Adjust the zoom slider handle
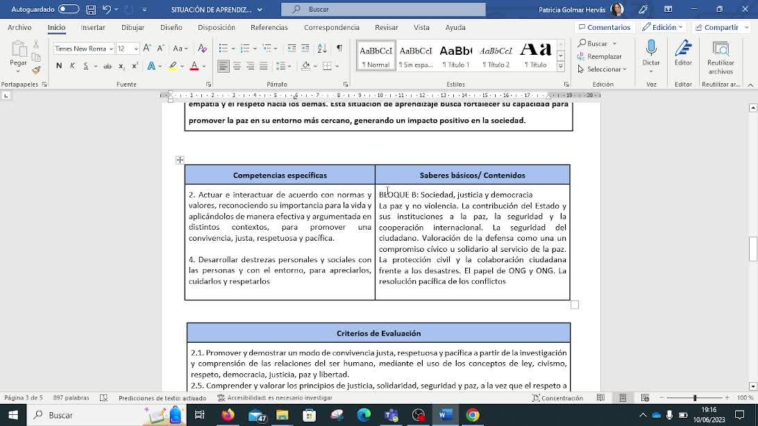758x426 pixels. point(695,398)
